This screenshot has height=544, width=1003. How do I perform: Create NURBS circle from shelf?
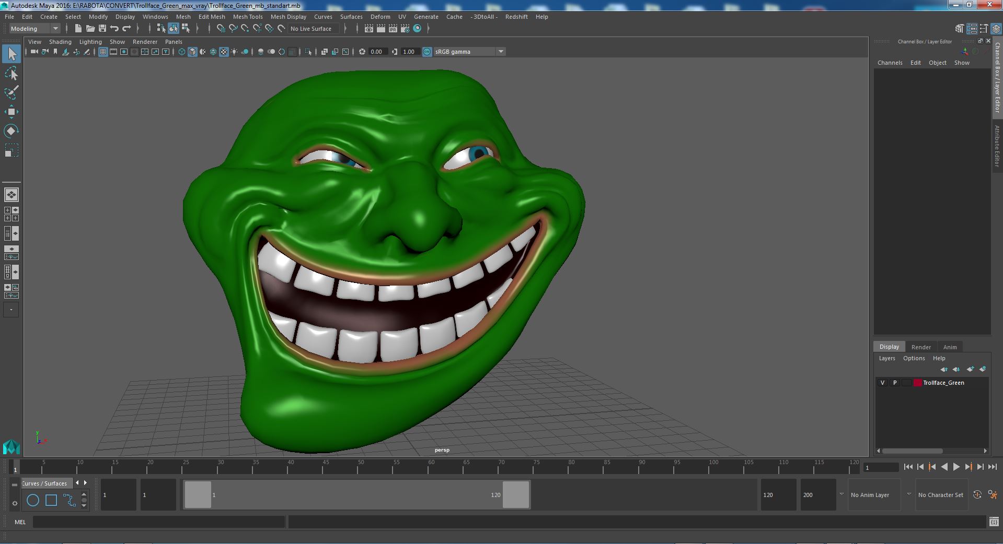[x=33, y=500]
